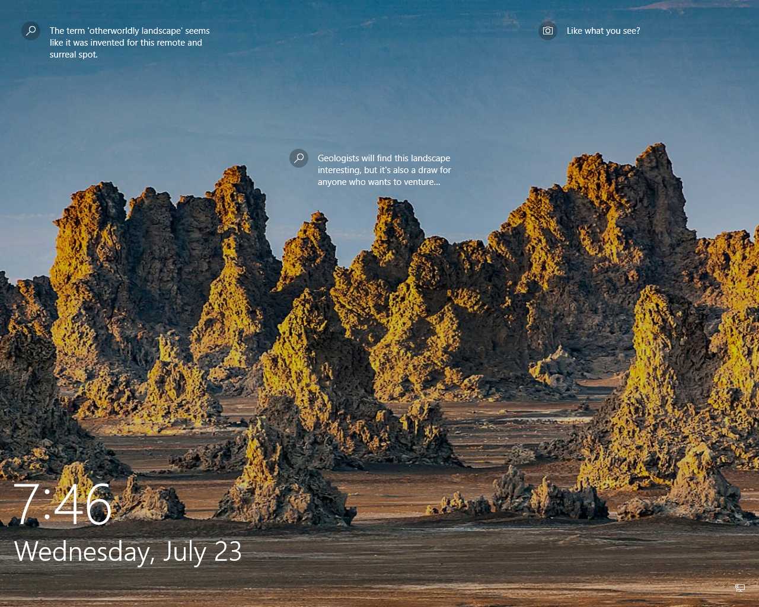This screenshot has width=759, height=607.
Task: Open the 'Like what you see?' prompt
Action: pyautogui.click(x=603, y=31)
